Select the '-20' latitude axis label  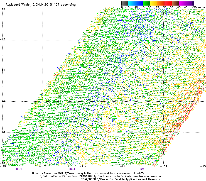[3, 163]
